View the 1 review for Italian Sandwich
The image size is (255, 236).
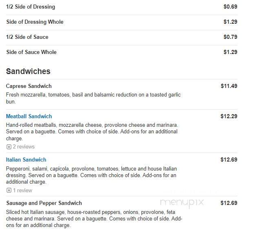tap(22, 190)
